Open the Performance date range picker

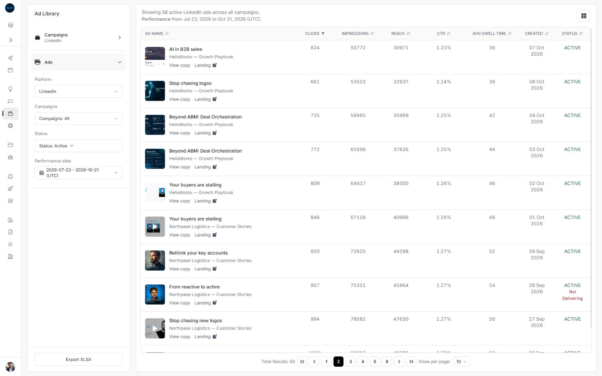[x=78, y=173]
